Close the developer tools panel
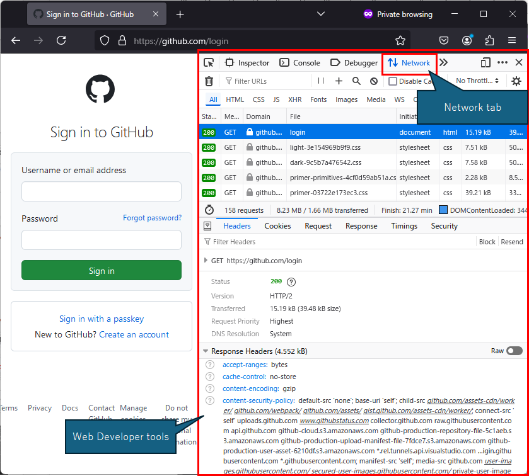The width and height of the screenshot is (529, 476). [519, 63]
